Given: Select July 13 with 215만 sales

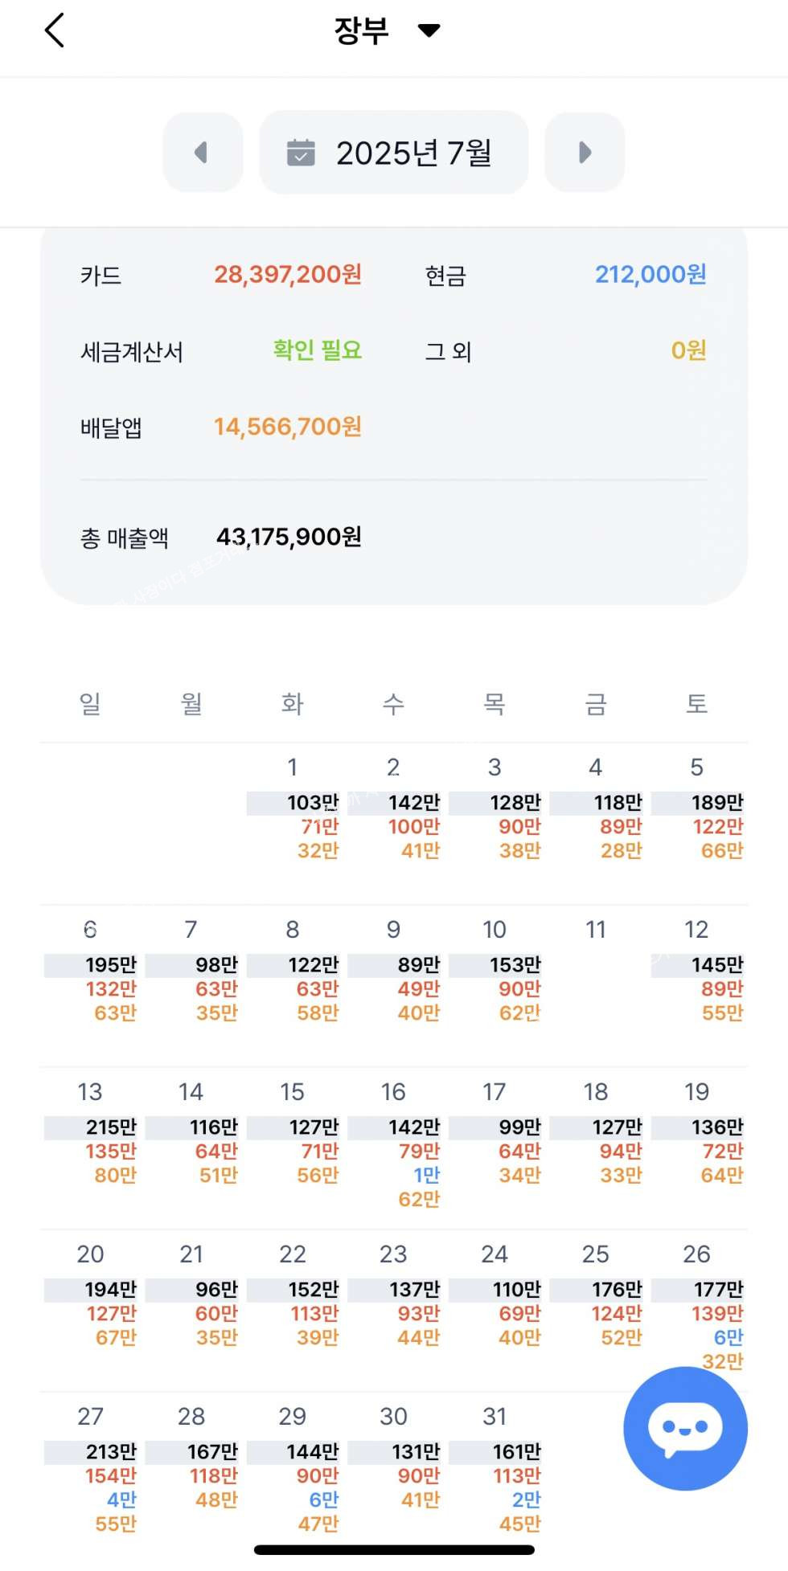Looking at the screenshot, I should pyautogui.click(x=91, y=1133).
